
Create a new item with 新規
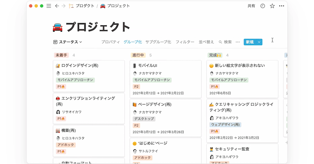(249, 42)
